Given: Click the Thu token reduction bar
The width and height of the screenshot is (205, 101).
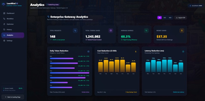Looking at the screenshot, I should (x=69, y=73).
